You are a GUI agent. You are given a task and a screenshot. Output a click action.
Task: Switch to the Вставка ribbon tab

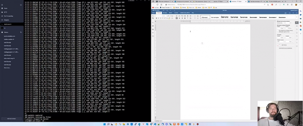coord(165,13)
